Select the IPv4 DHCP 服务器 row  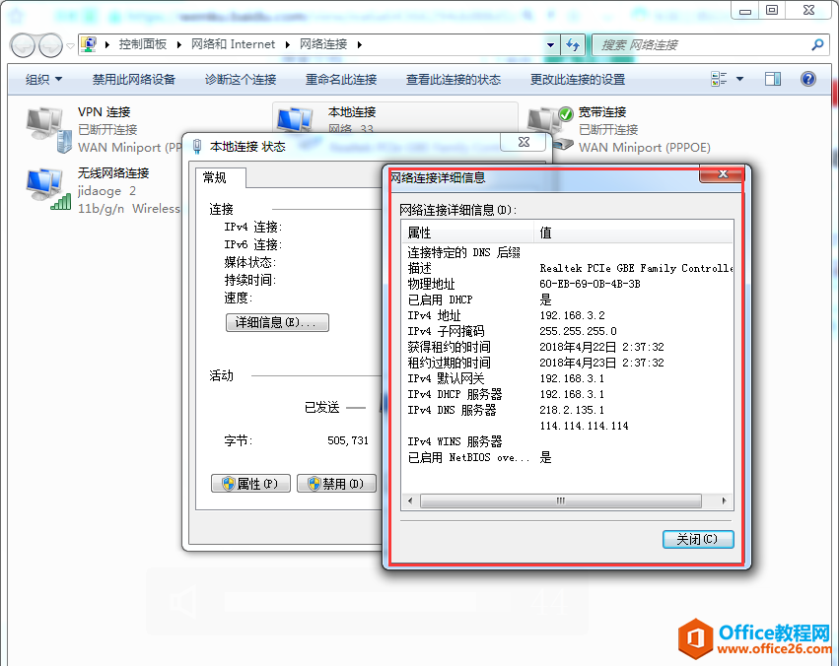tap(567, 394)
